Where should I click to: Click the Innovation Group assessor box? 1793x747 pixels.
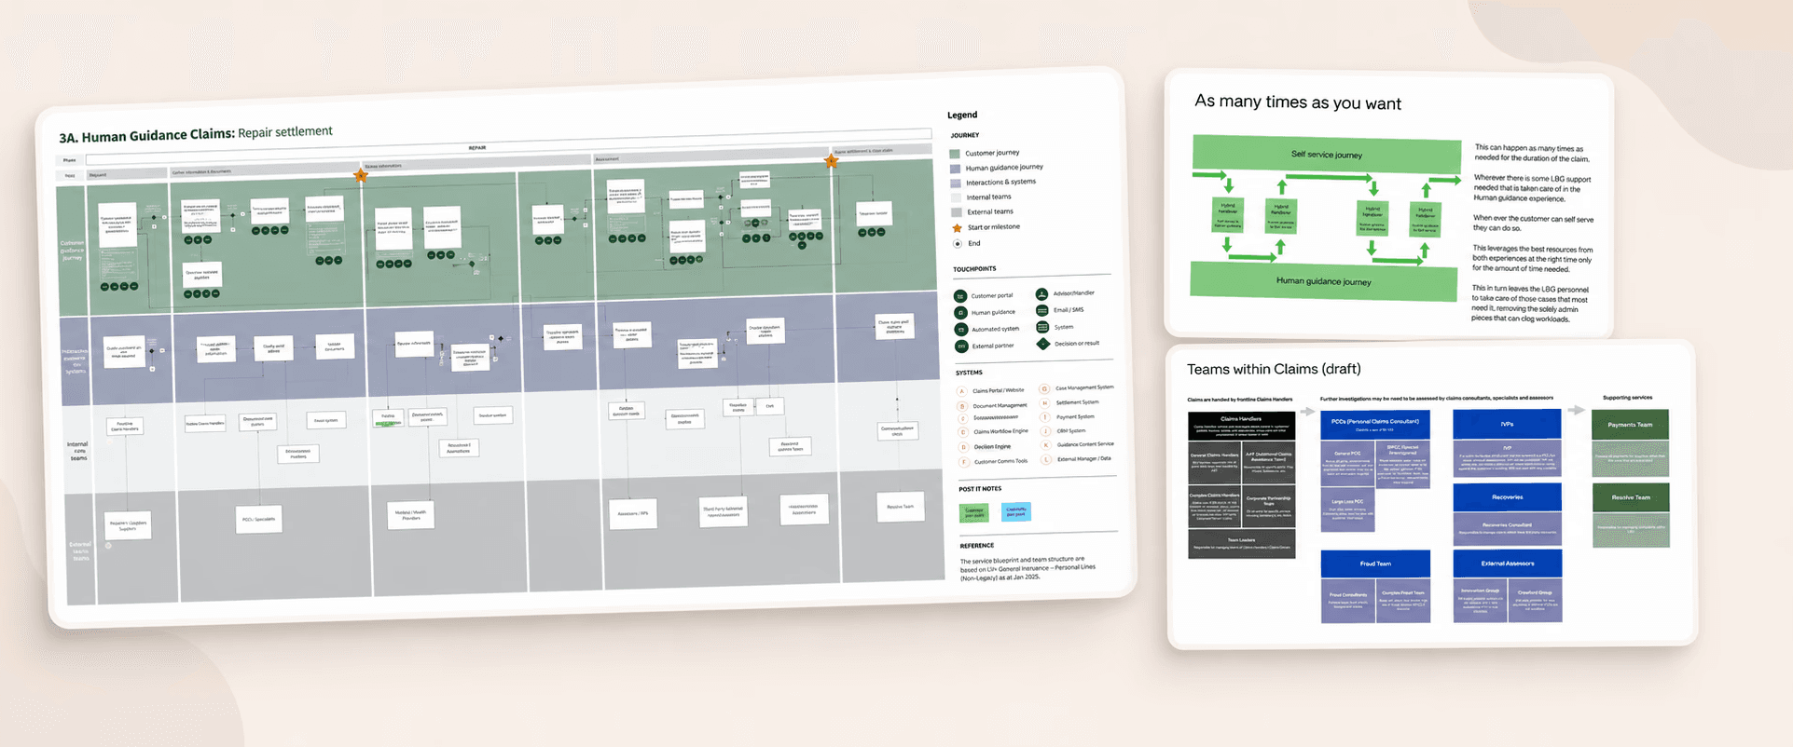point(1480,602)
